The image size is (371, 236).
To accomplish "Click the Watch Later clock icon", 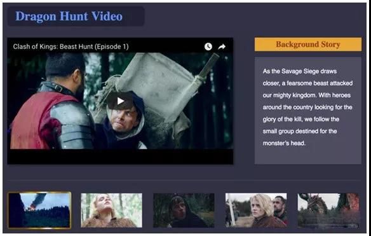I will (208, 46).
